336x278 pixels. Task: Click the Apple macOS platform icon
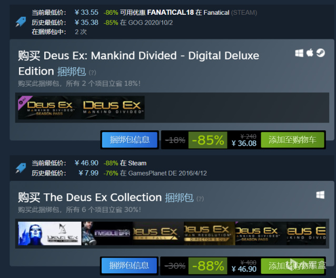pos(310,53)
